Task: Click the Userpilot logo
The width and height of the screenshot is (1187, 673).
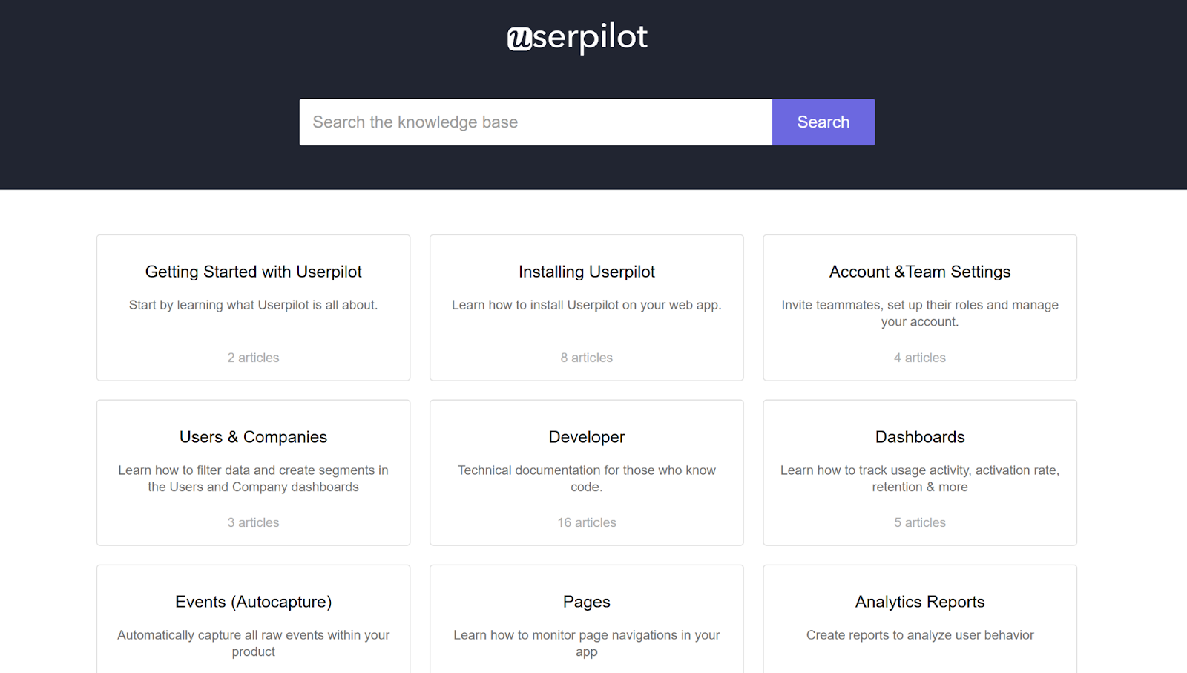Action: coord(577,37)
